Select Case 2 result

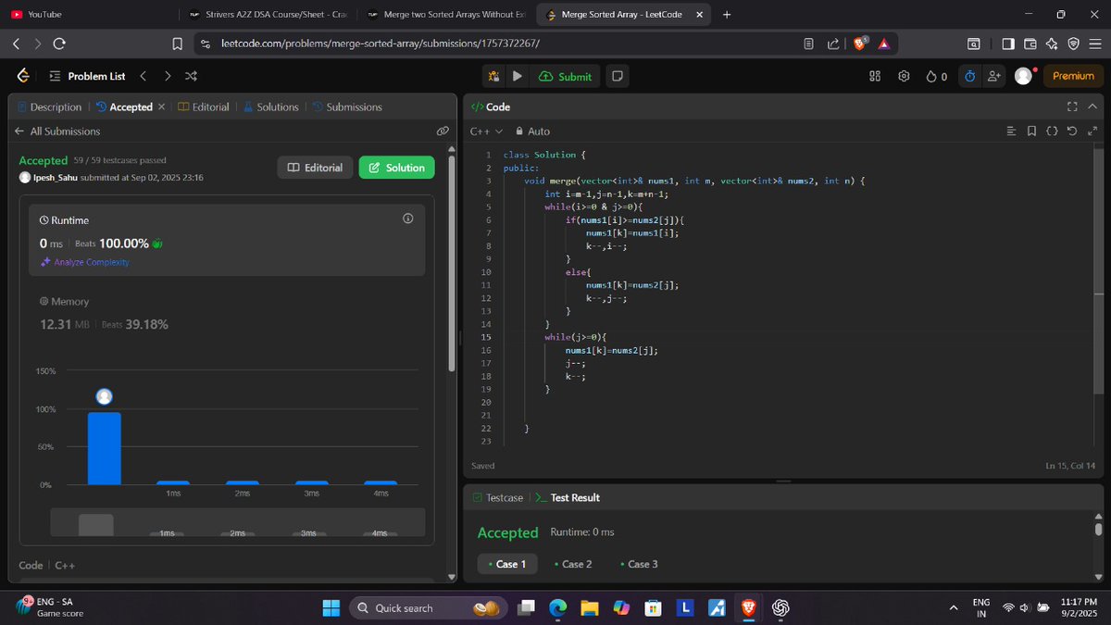[x=573, y=564]
